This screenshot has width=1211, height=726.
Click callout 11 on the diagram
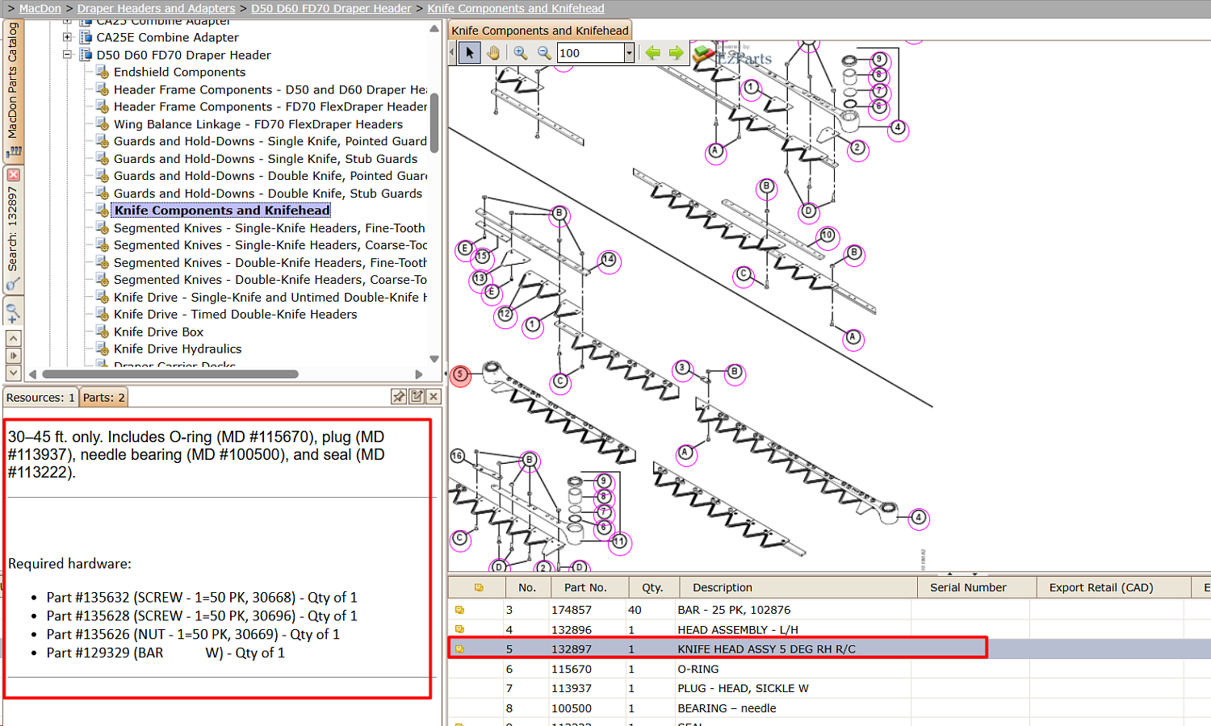[619, 541]
